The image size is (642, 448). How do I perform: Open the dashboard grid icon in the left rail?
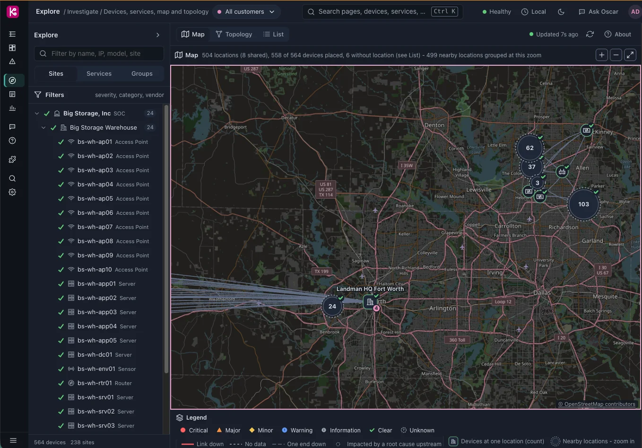tap(12, 48)
